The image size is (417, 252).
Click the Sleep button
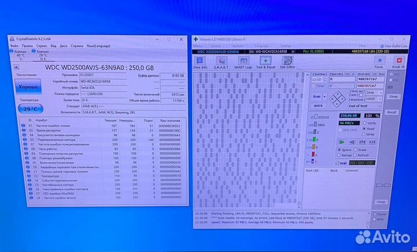(393, 97)
